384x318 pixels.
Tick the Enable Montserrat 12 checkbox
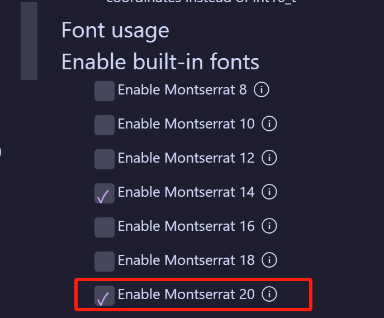[x=105, y=159]
